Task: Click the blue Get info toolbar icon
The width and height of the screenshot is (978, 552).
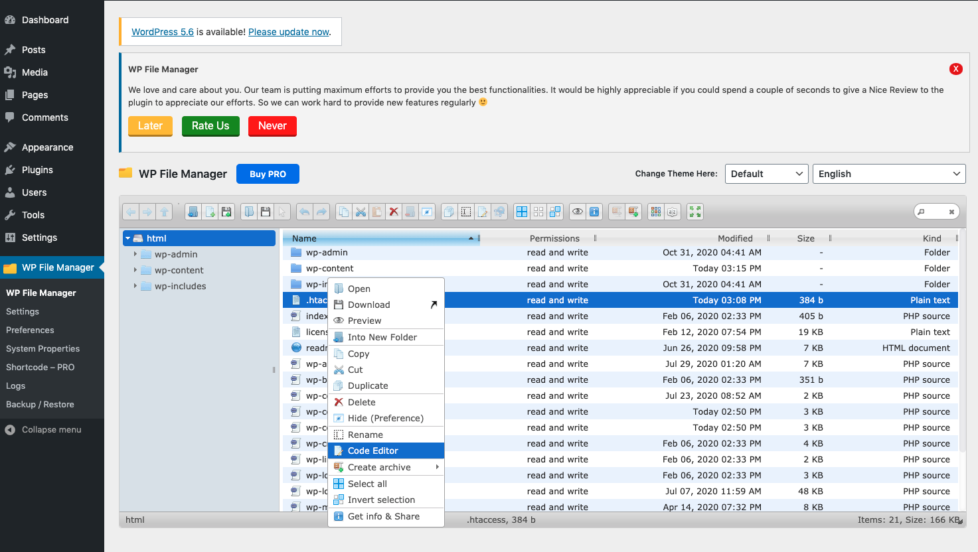Action: pos(594,212)
